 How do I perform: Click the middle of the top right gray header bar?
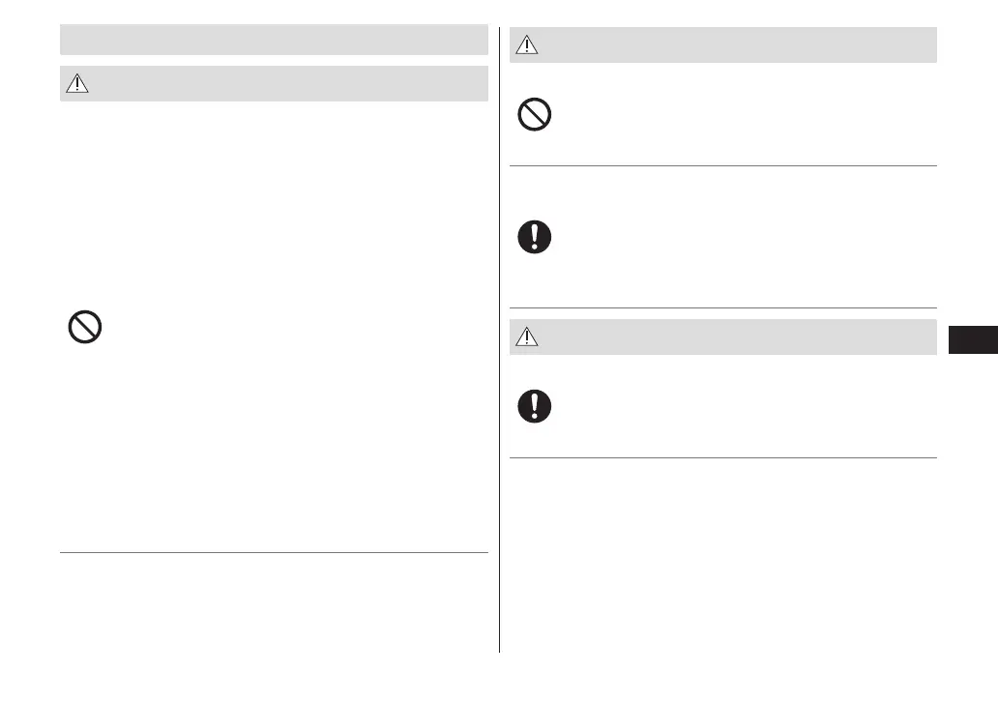click(723, 45)
